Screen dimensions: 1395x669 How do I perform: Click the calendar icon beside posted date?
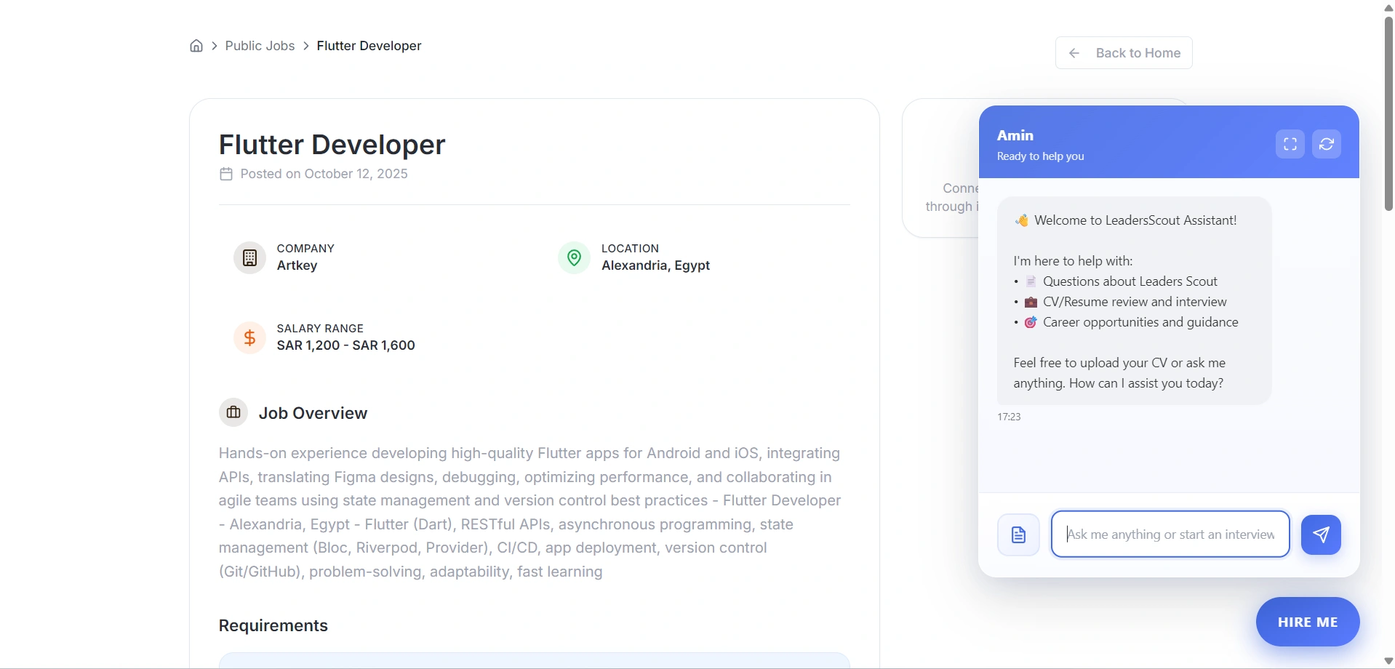[x=226, y=174]
